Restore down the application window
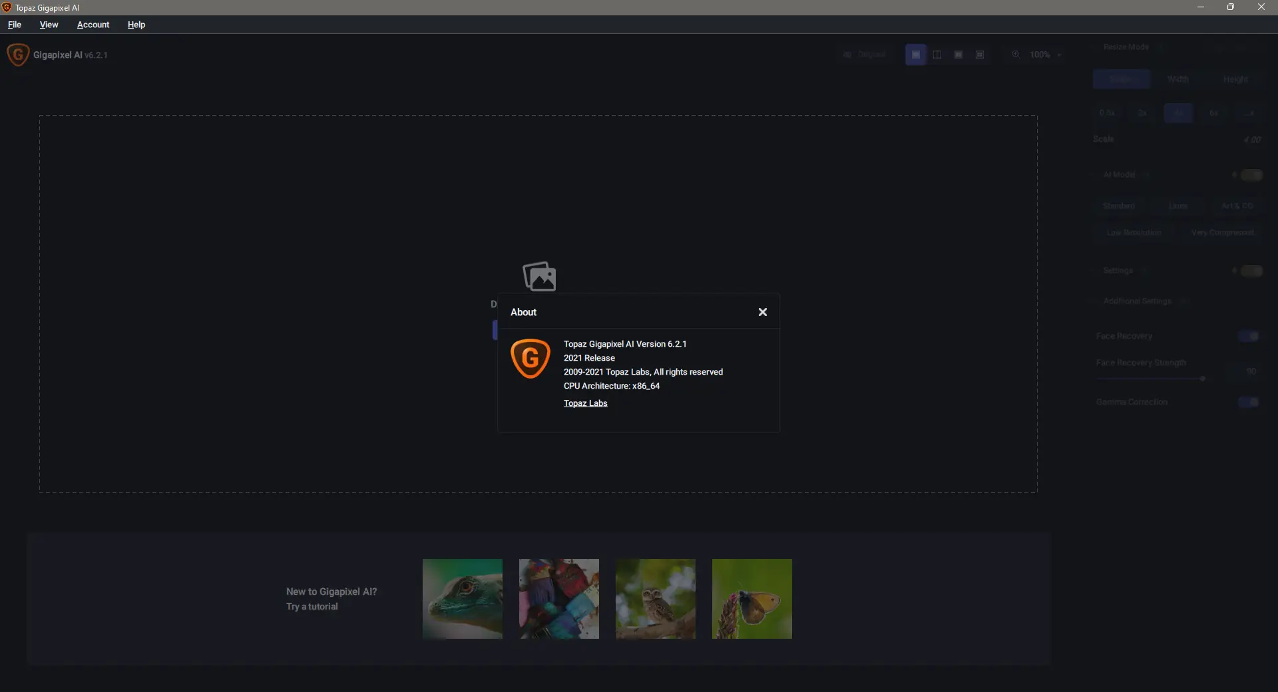 (1231, 7)
